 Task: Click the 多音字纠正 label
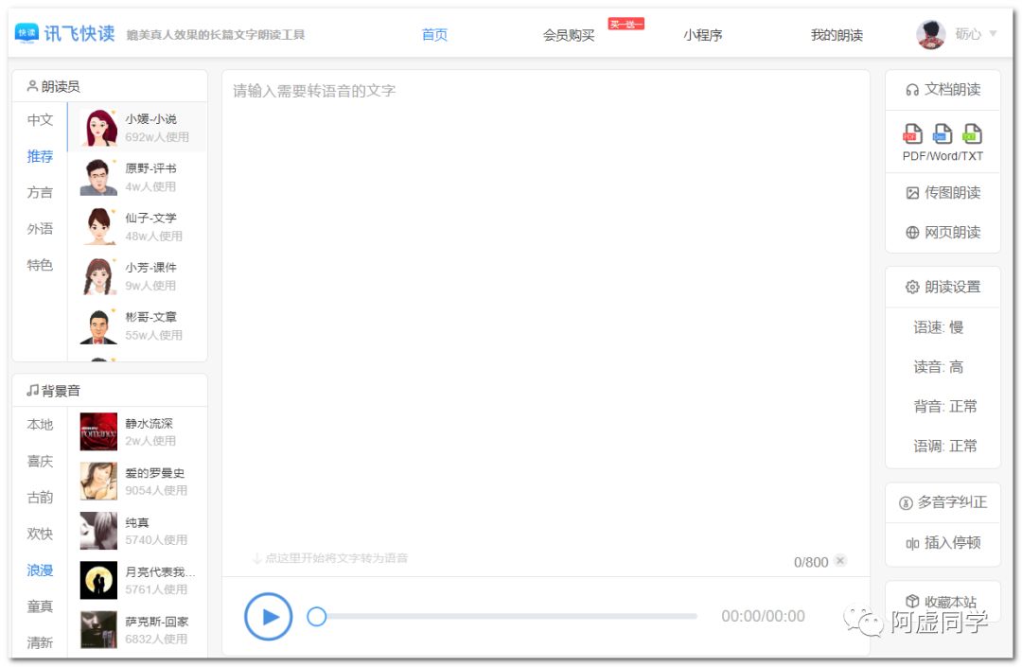[952, 502]
